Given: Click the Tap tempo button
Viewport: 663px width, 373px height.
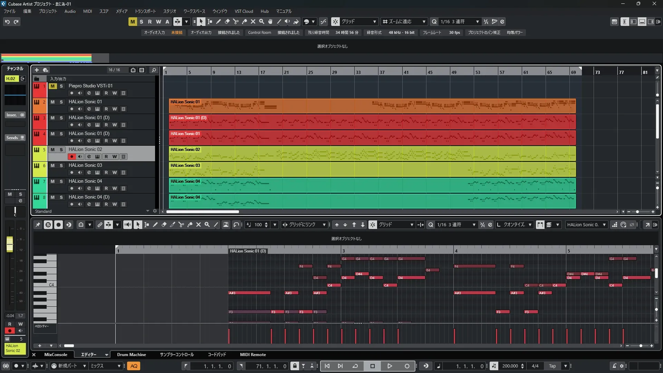Looking at the screenshot, I should point(552,366).
